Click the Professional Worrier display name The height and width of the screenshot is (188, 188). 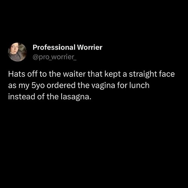tap(67, 47)
